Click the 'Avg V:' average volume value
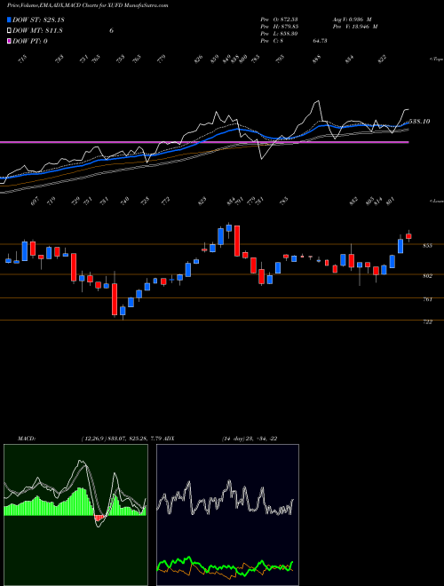Image resolution: width=444 pixels, height=586 pixels. (352, 19)
